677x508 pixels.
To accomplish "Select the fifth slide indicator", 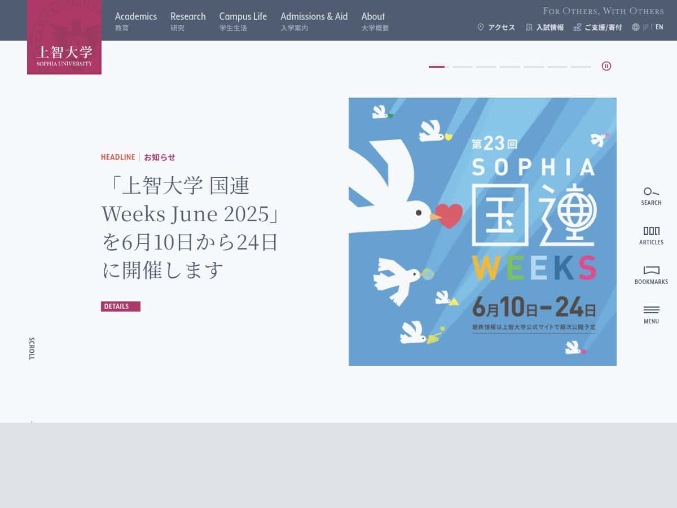I will pos(534,67).
